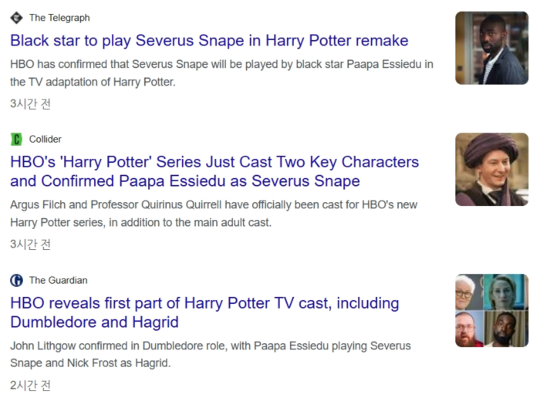Click the '3시간 전' timestamp under Telegraph article

pos(30,103)
